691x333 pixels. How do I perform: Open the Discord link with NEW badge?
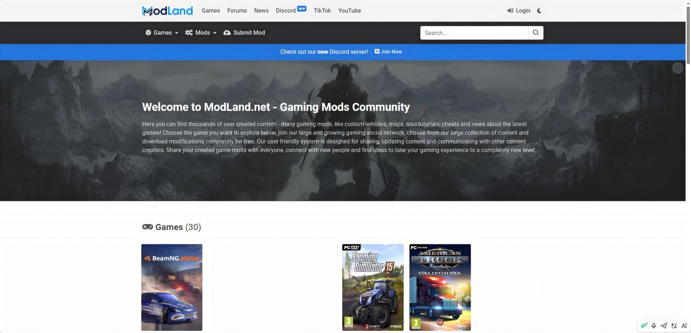click(x=291, y=10)
